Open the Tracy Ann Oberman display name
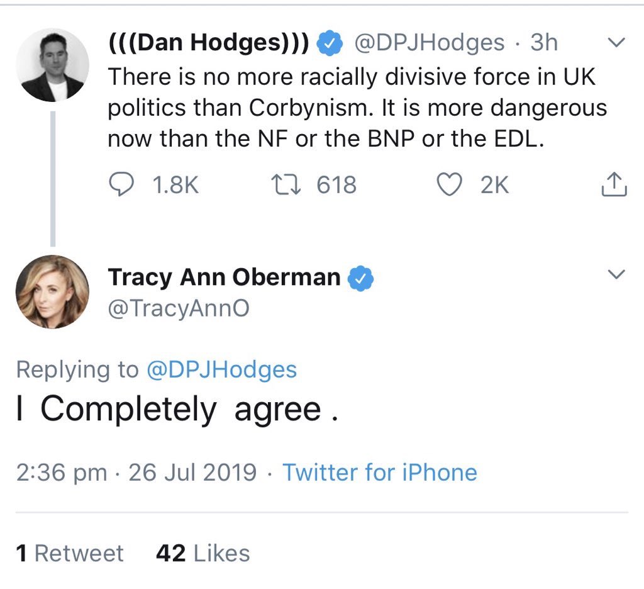This screenshot has width=644, height=589. click(x=225, y=278)
